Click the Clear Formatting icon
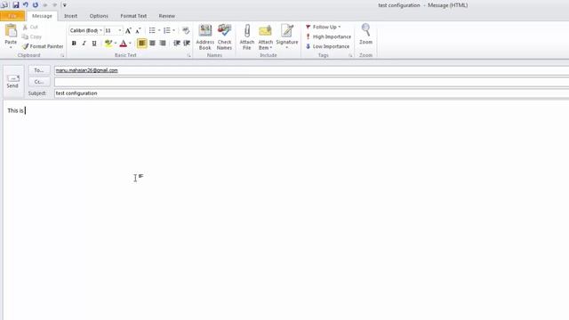The width and height of the screenshot is (569, 320). click(x=186, y=30)
